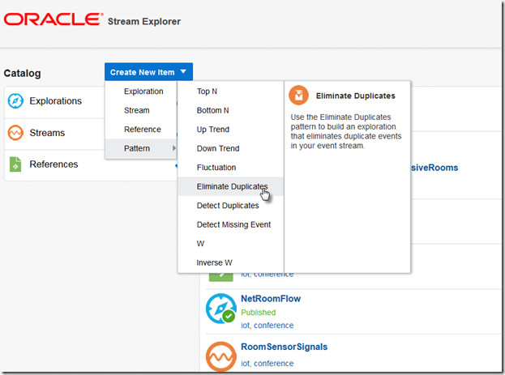Viewport: 505px width, 375px height.
Task: Click the References document icon
Action: (15, 164)
